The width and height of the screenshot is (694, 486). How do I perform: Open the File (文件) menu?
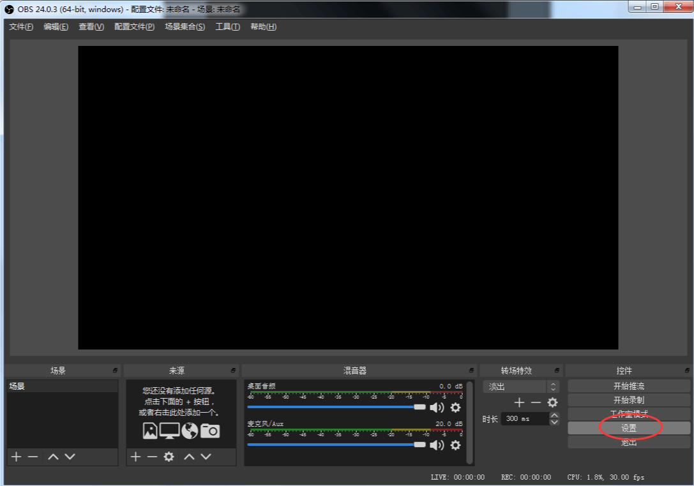tap(21, 27)
